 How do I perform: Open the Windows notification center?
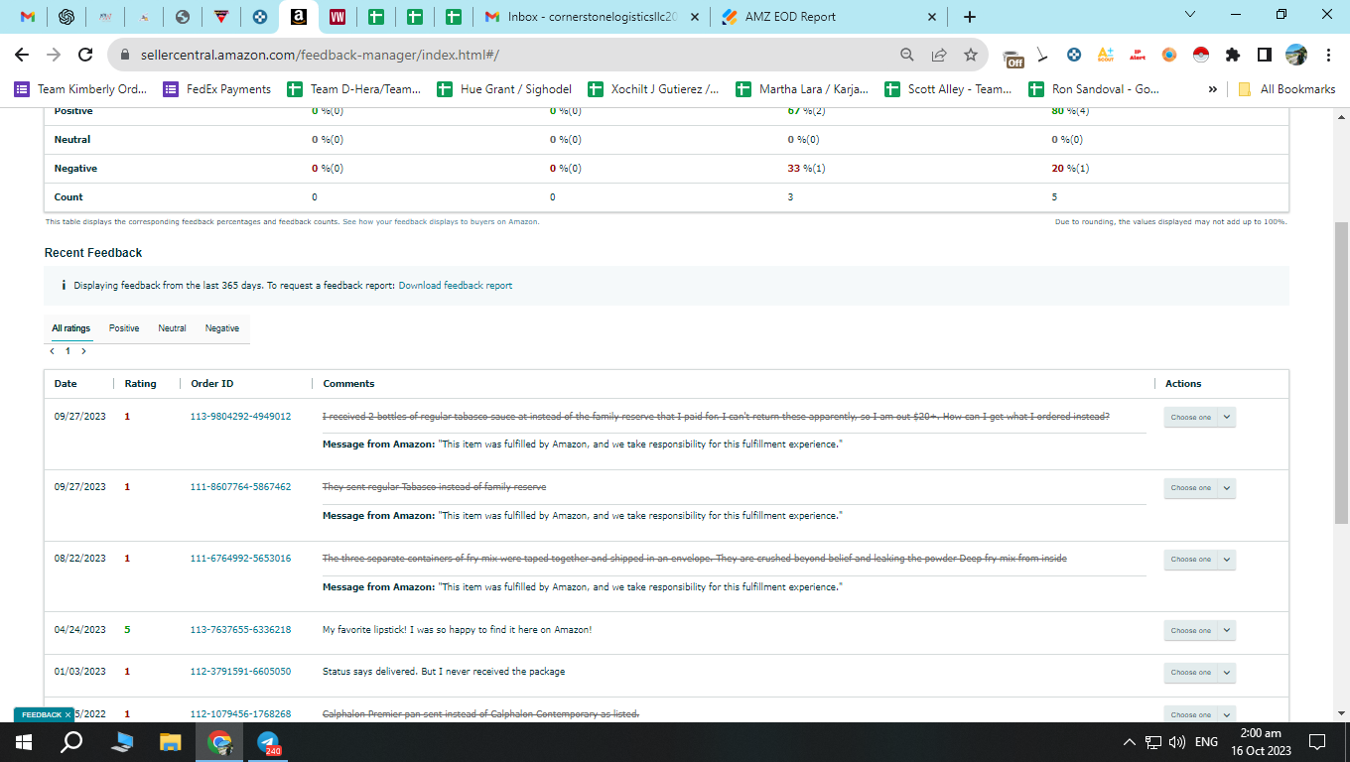(1317, 742)
